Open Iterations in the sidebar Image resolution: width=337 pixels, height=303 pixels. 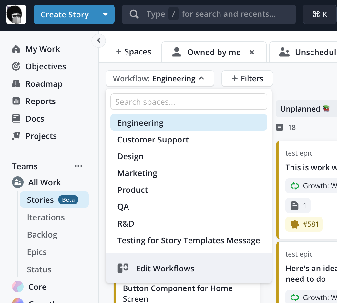46,217
